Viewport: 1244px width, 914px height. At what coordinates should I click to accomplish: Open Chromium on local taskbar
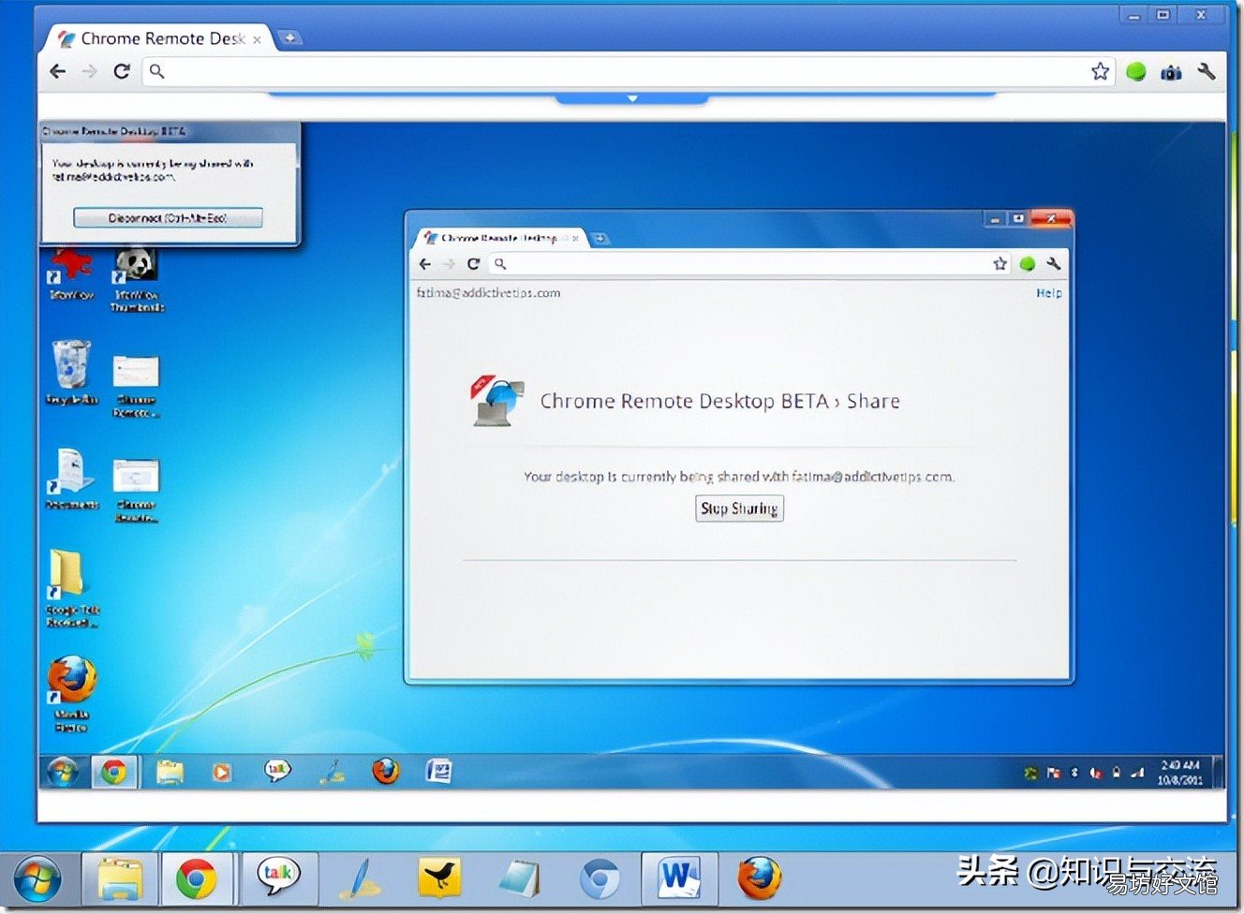600,878
